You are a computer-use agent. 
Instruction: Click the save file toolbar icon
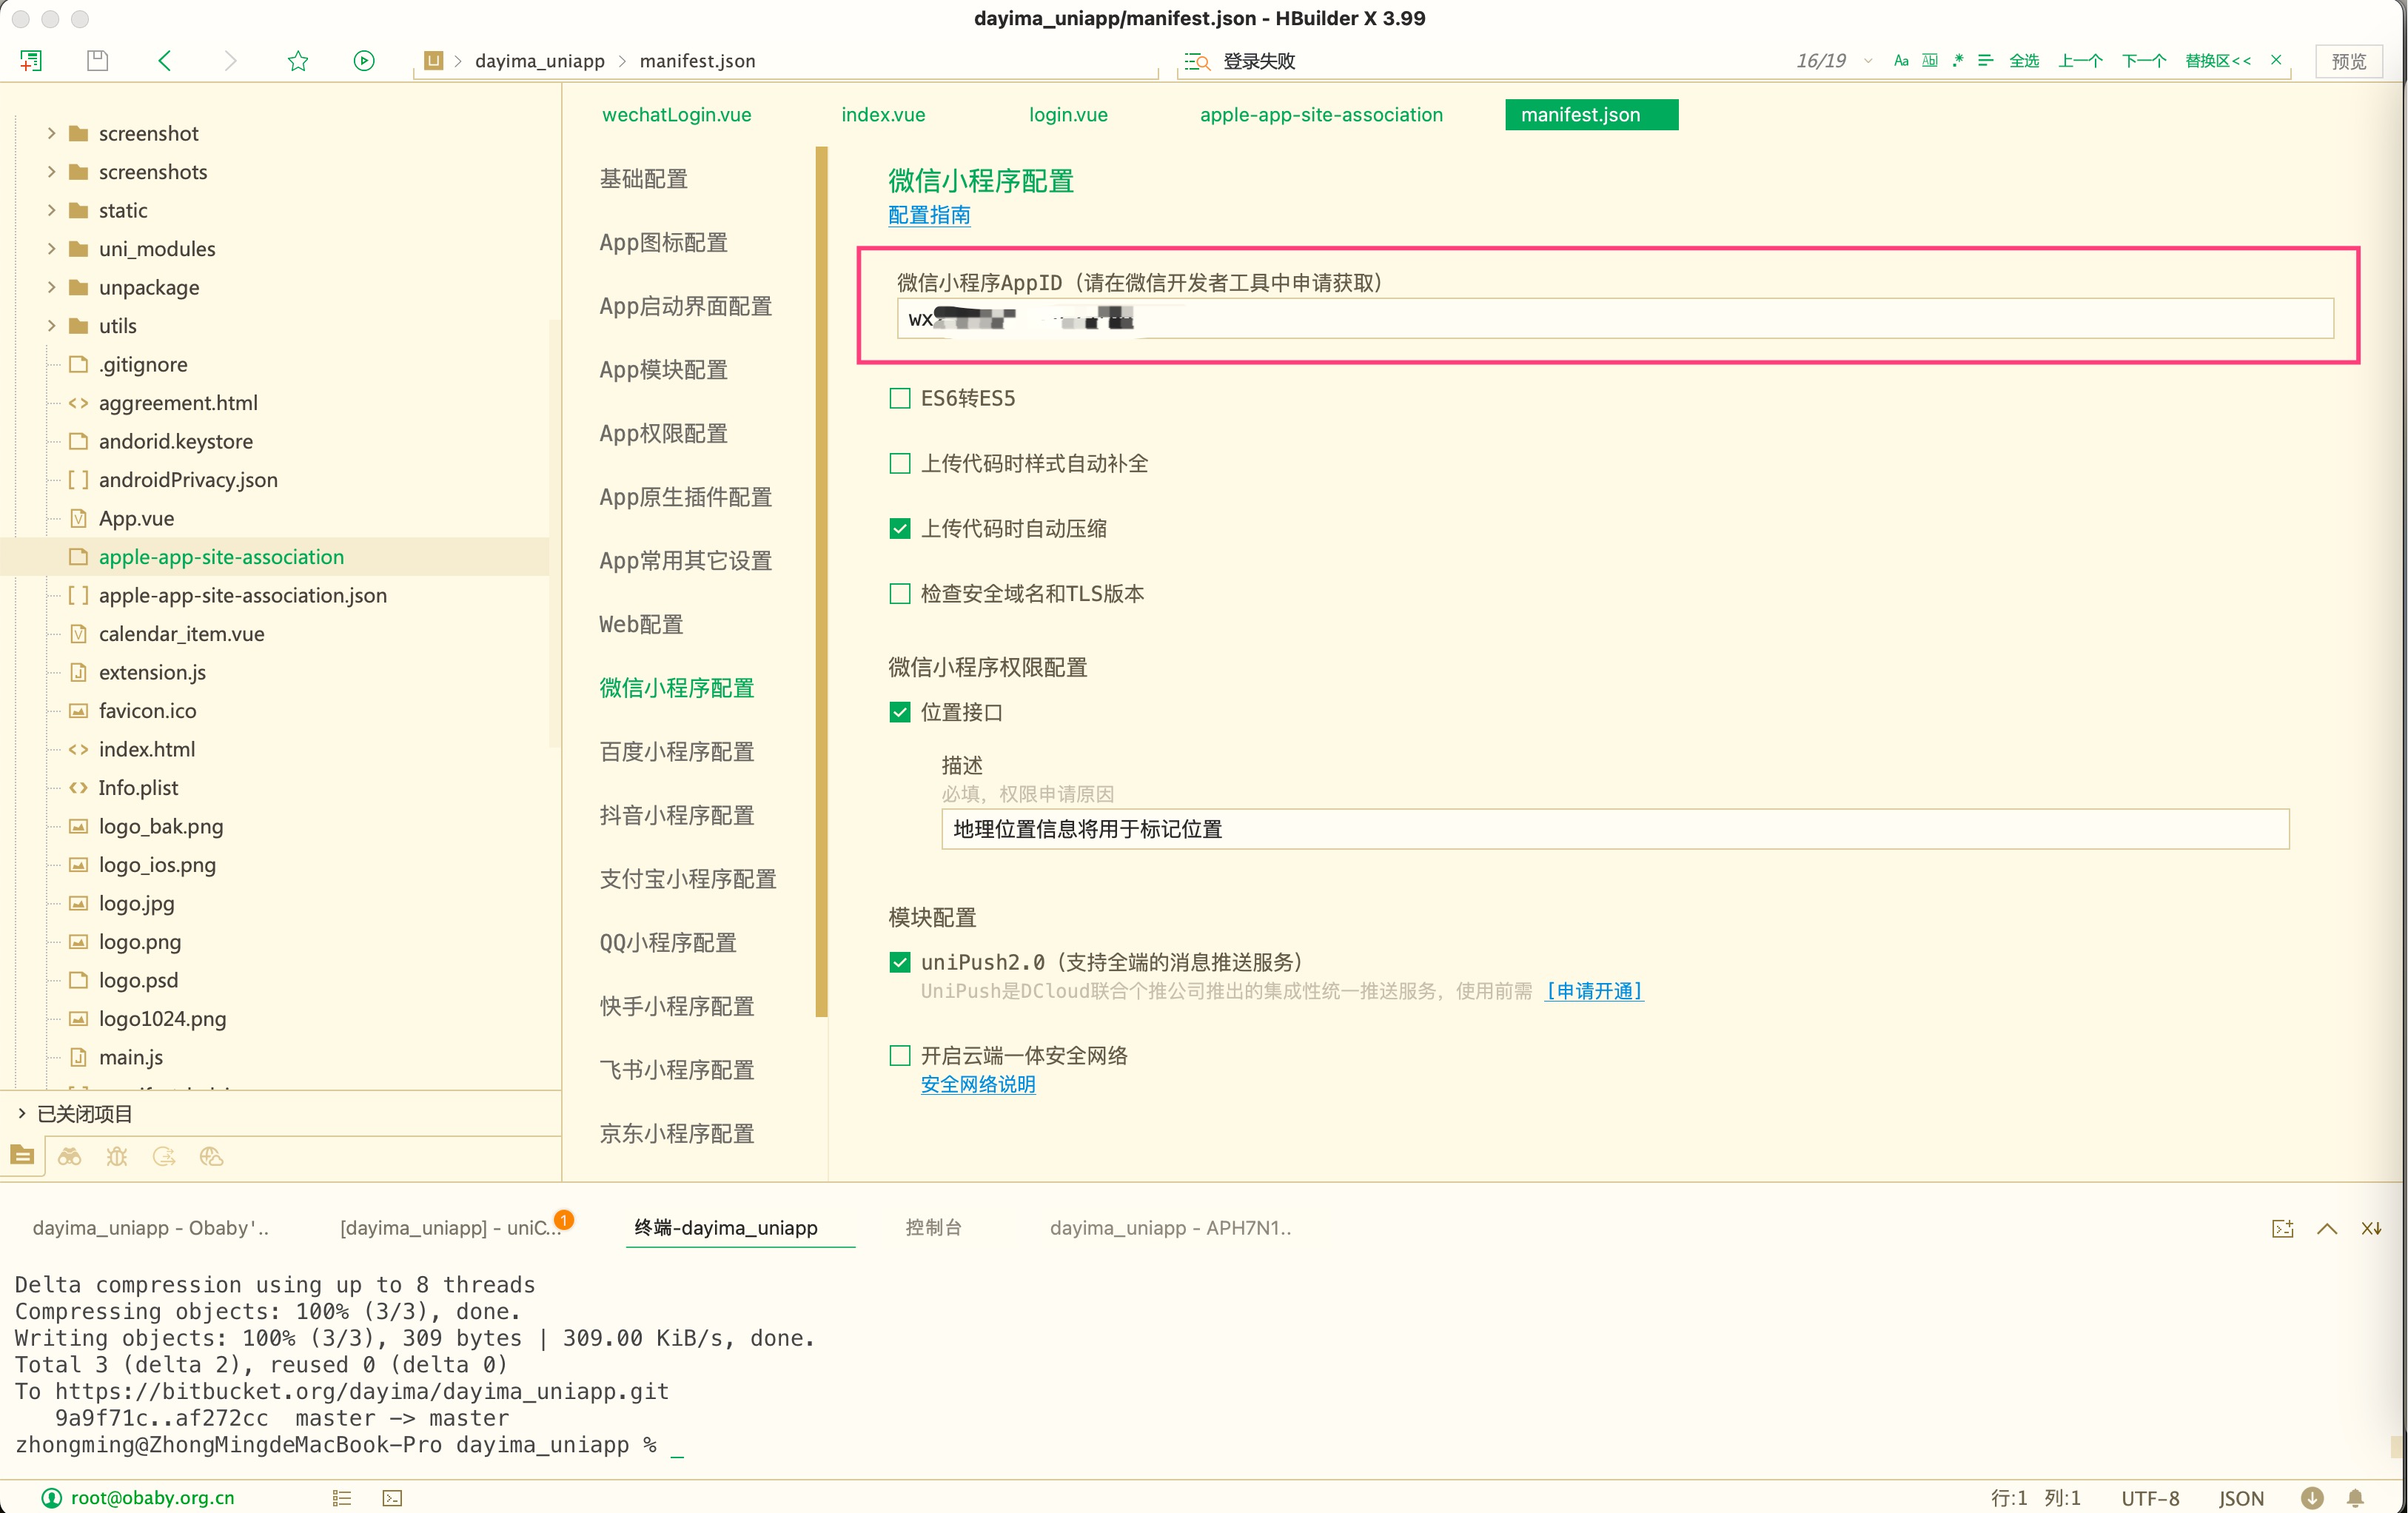point(97,61)
